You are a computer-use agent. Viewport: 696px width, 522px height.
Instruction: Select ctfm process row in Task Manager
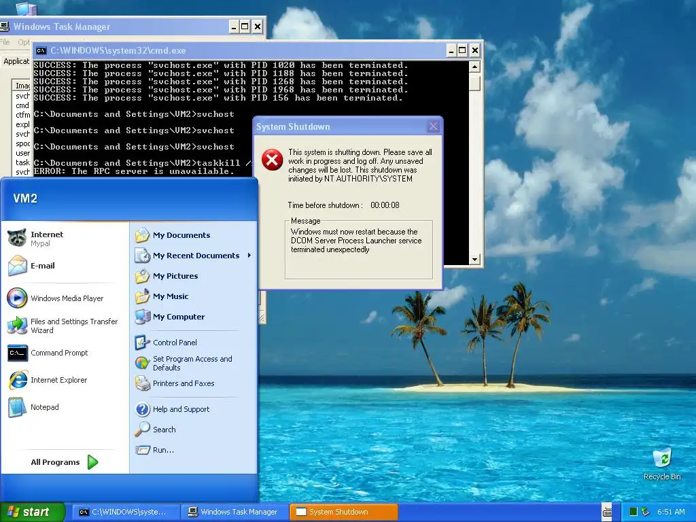tap(22, 115)
